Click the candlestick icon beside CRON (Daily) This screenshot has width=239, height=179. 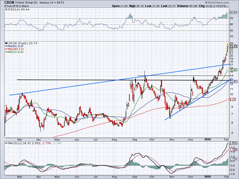(6, 43)
